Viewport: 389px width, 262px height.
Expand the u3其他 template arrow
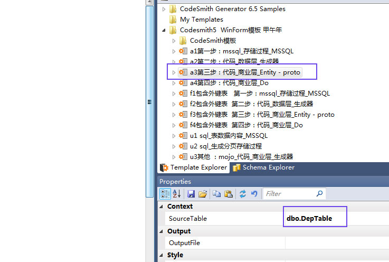pos(174,157)
